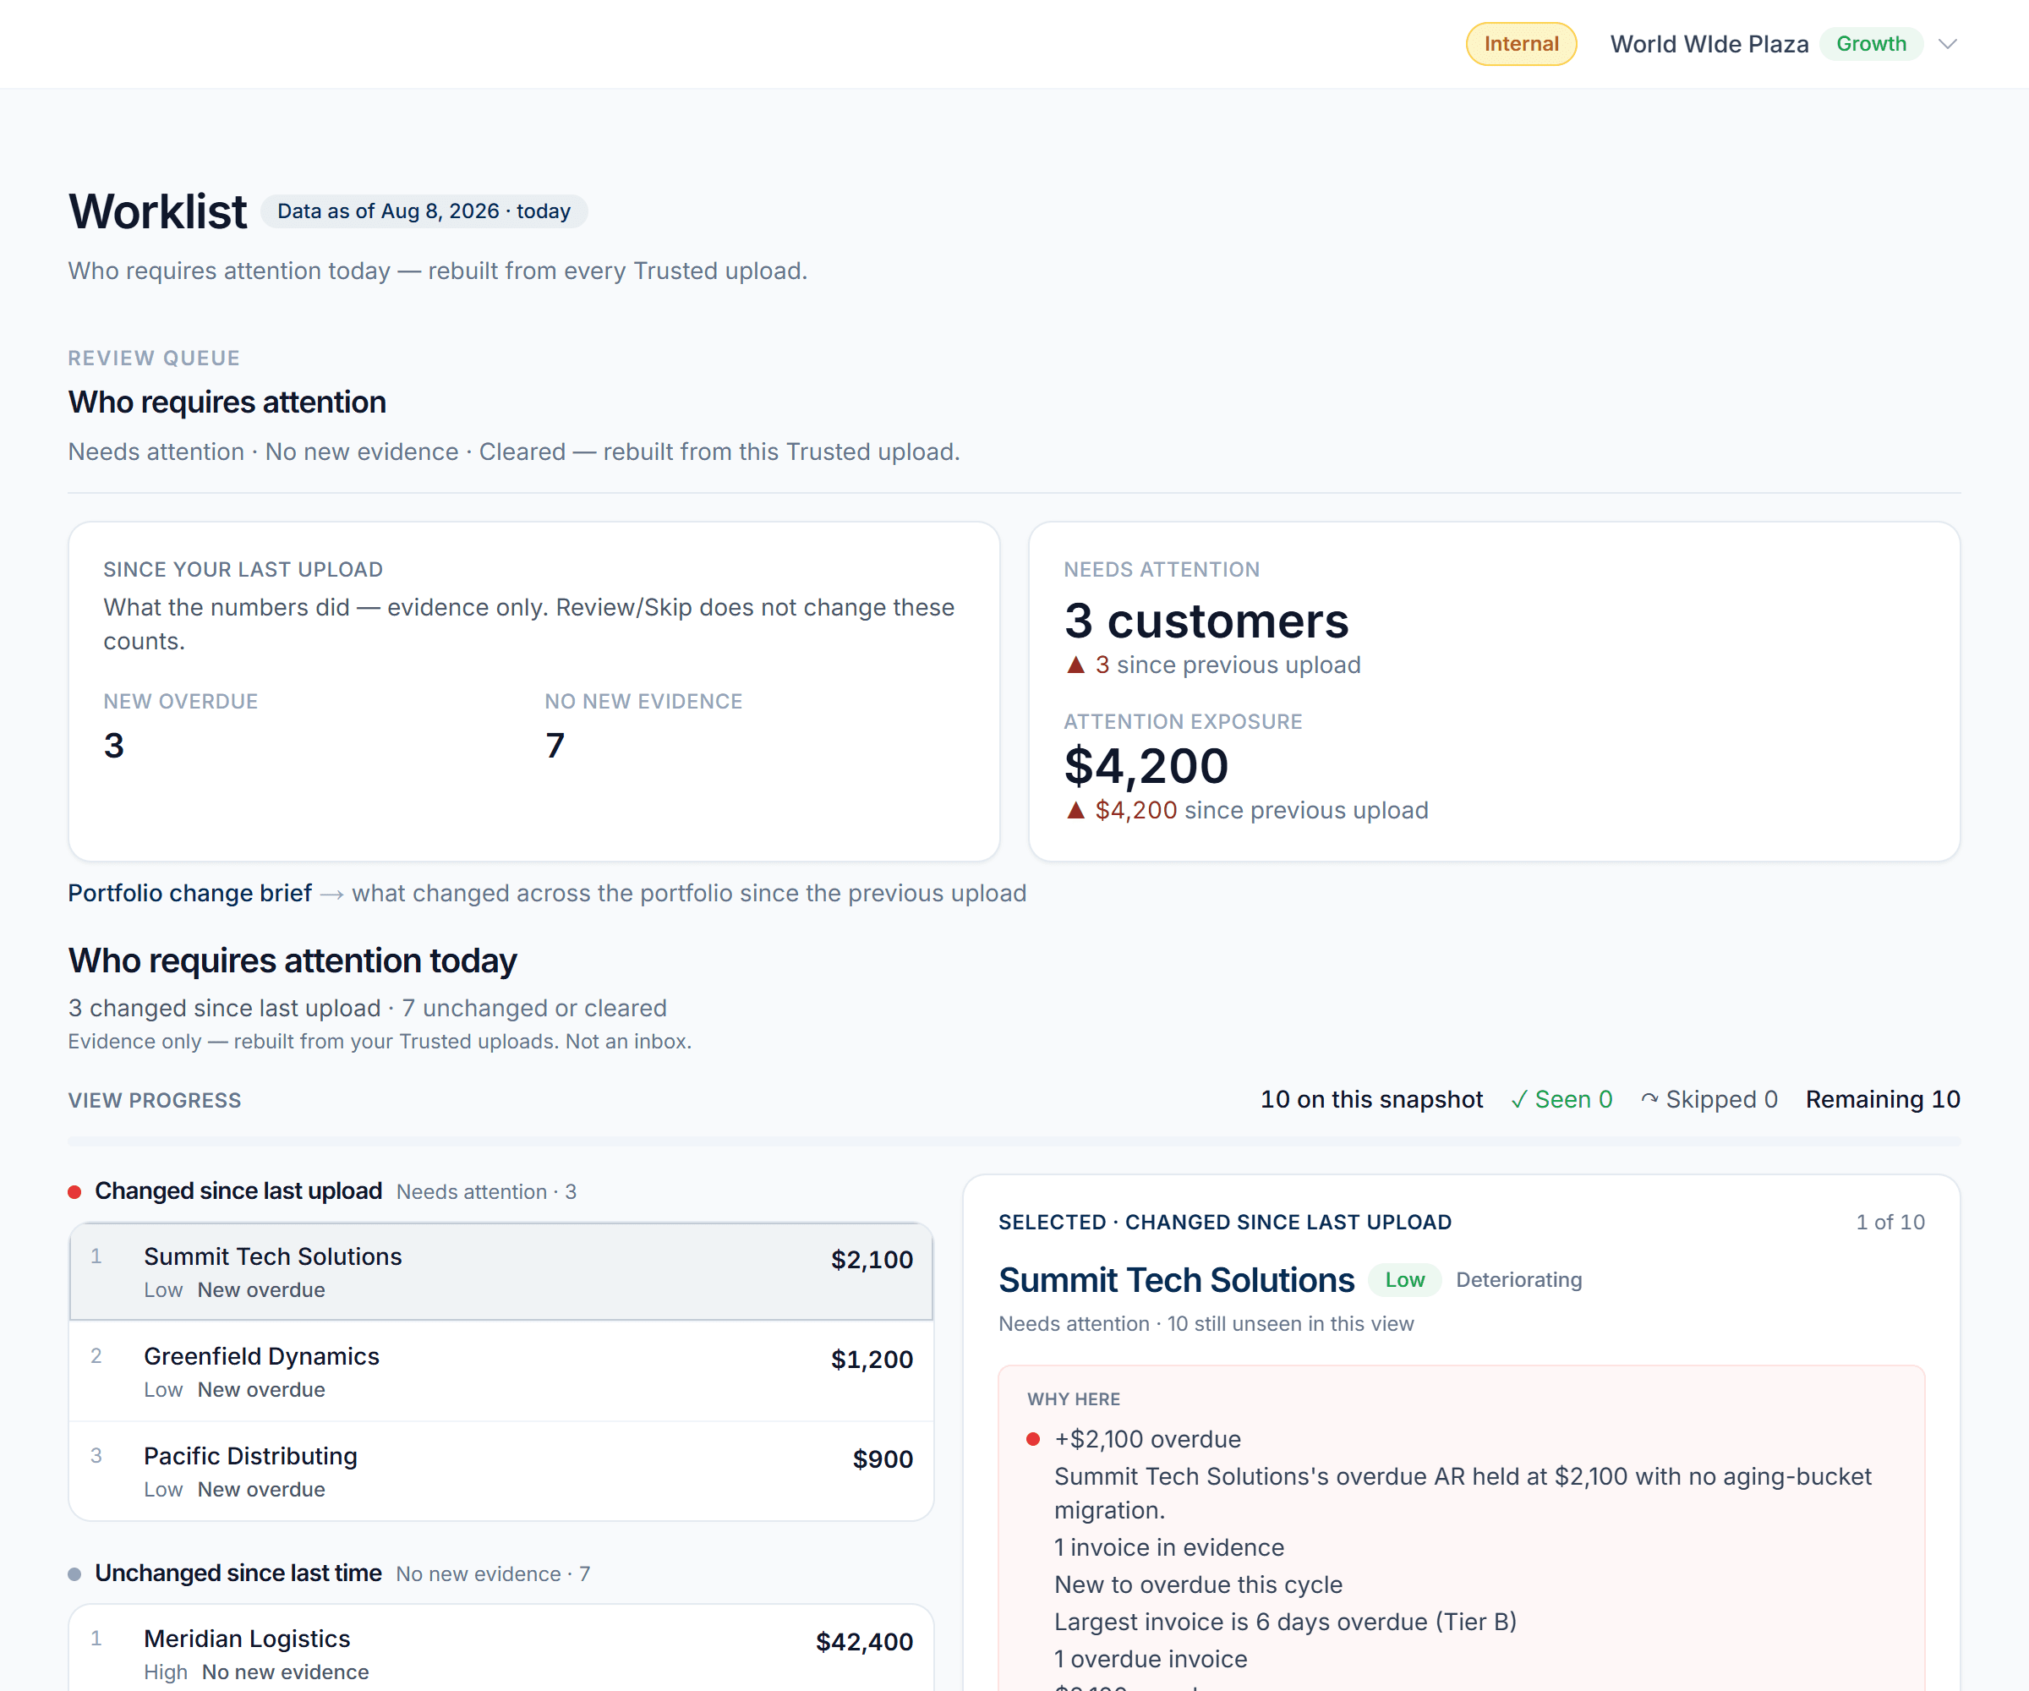Open the workspace dropdown chevron
This screenshot has width=2029, height=1691.
click(x=1948, y=45)
